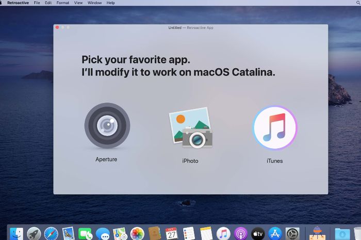Open the Window menu

pyautogui.click(x=94, y=3)
